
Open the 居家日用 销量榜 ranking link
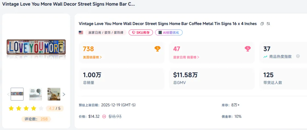point(186,57)
